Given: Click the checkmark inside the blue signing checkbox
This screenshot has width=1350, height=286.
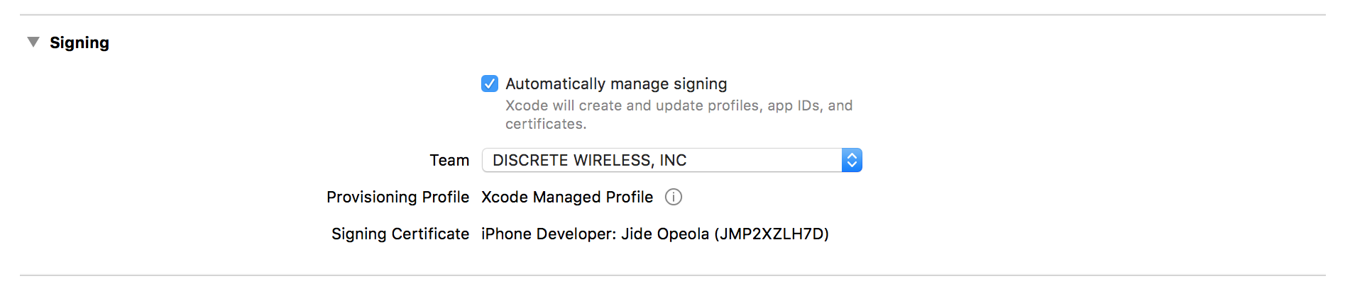Looking at the screenshot, I should [x=490, y=84].
